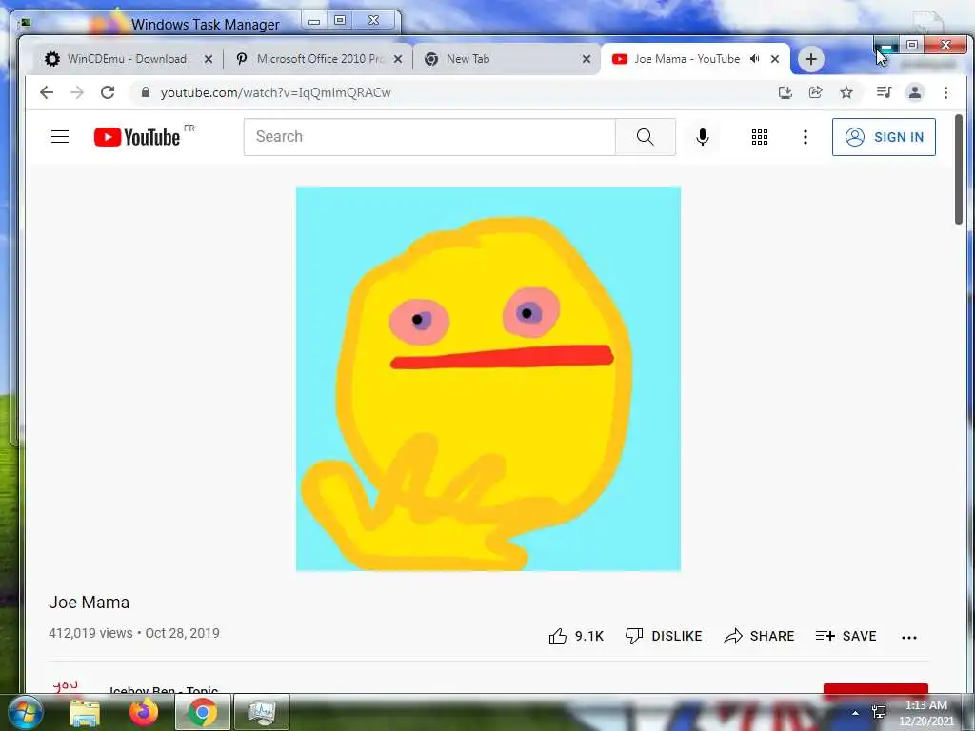The image size is (975, 731).
Task: Go to YouTube home via logo
Action: coord(137,137)
